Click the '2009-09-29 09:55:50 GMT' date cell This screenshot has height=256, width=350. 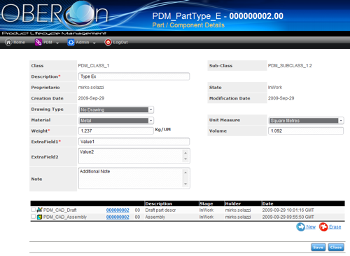(x=288, y=217)
